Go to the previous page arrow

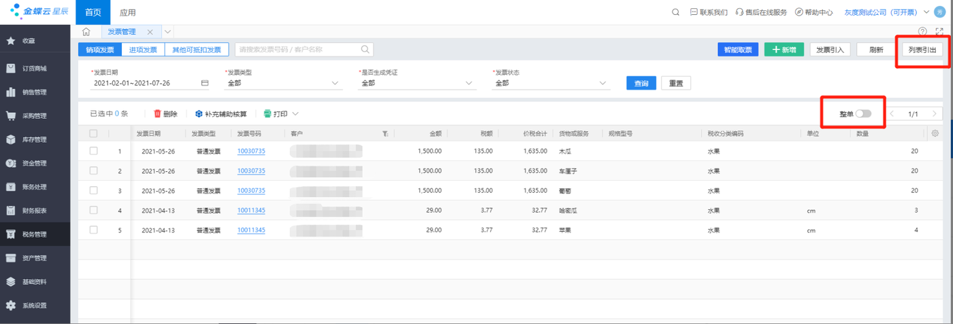coord(892,114)
